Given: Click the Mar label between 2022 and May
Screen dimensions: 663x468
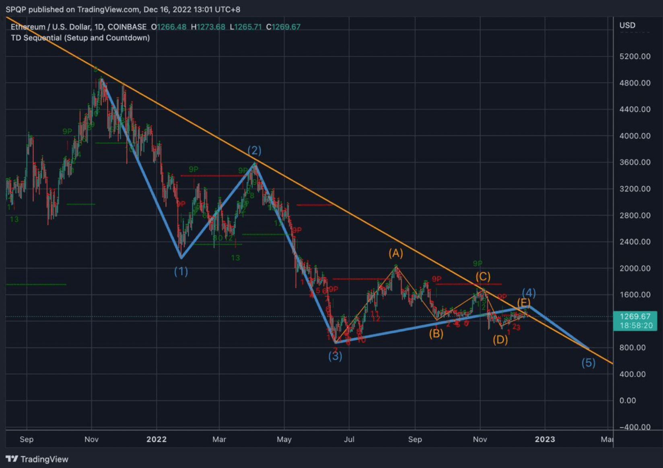Looking at the screenshot, I should 219,439.
